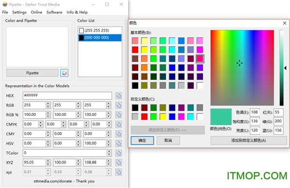Maximize the Pipette window

[x=107, y=4]
